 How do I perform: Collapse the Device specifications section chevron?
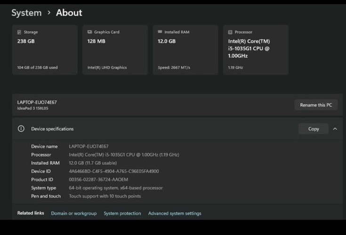point(335,129)
